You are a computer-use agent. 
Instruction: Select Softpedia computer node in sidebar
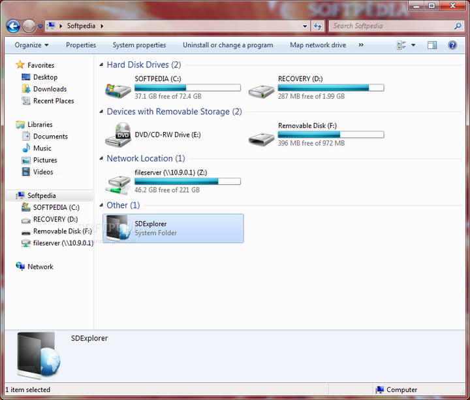click(41, 195)
